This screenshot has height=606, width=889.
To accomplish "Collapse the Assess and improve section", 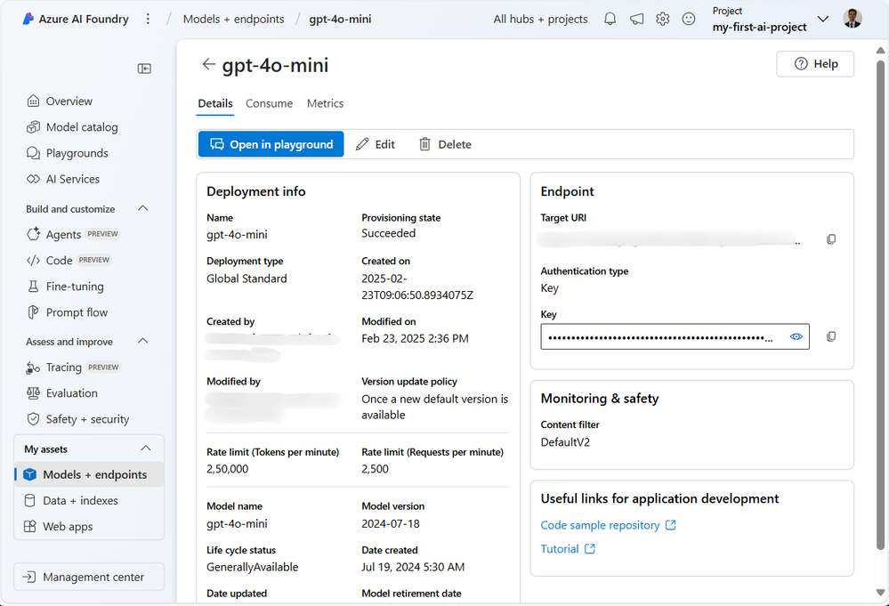I will coord(143,342).
